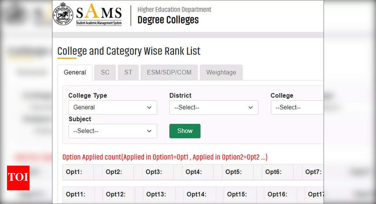Click the Subject field label
Screen dimensions: 376x204
[80, 119]
